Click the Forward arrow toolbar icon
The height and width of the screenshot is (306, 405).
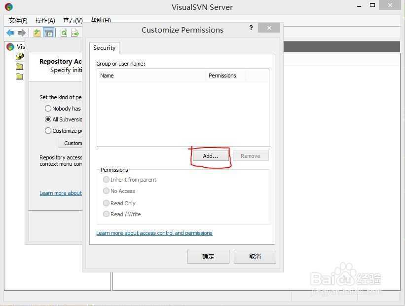pyautogui.click(x=22, y=33)
